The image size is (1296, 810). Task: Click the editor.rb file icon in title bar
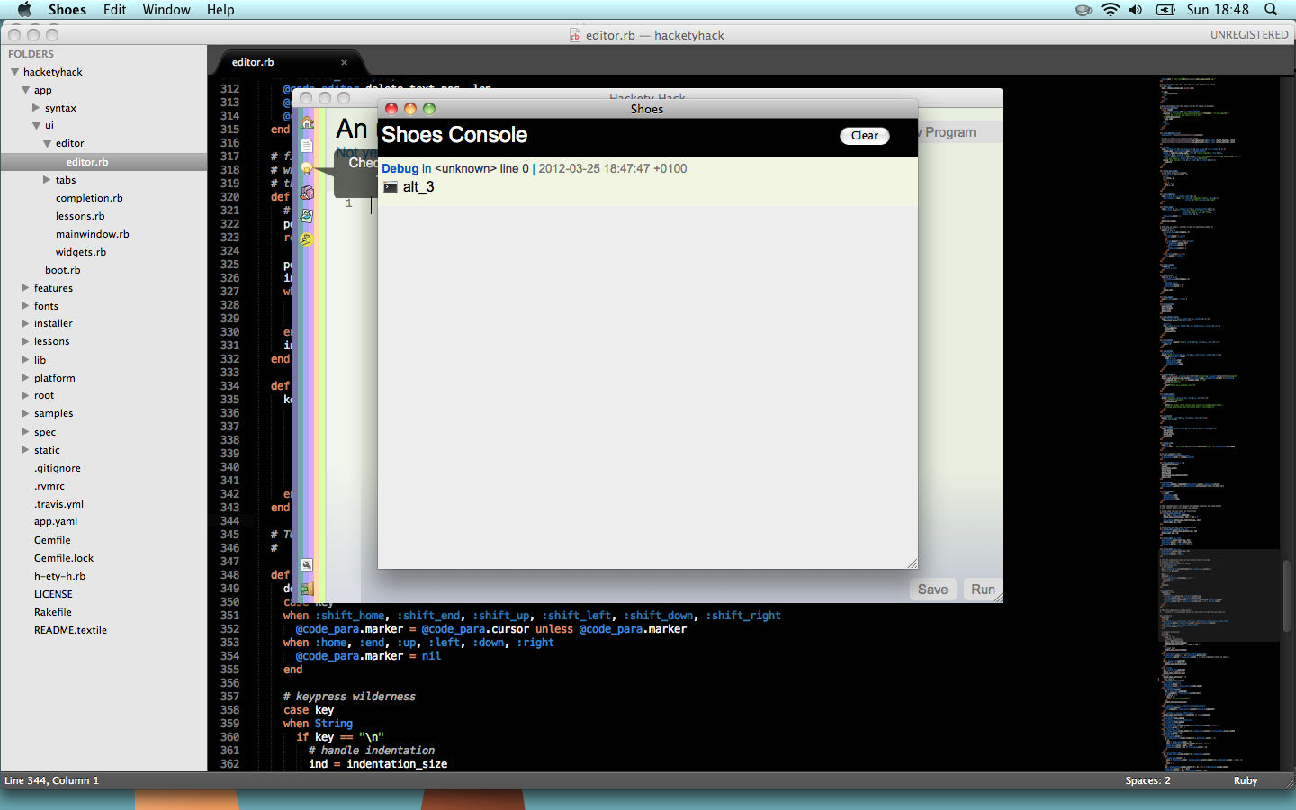pyautogui.click(x=575, y=35)
